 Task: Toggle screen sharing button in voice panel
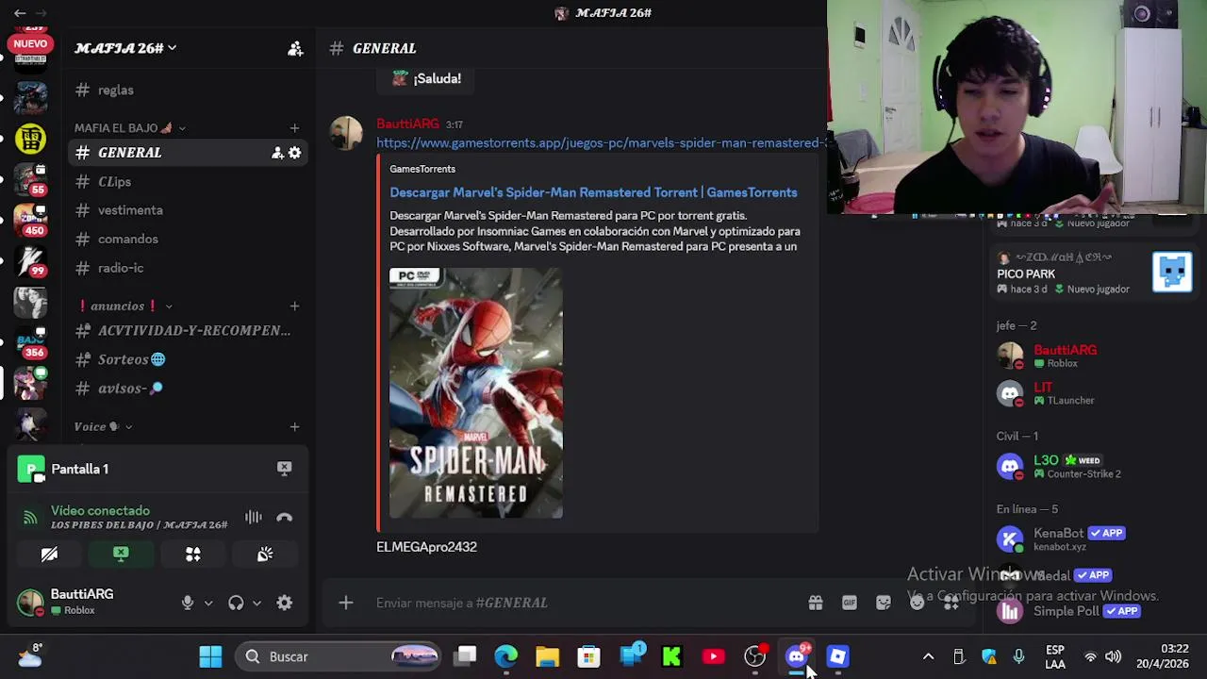pyautogui.click(x=121, y=555)
